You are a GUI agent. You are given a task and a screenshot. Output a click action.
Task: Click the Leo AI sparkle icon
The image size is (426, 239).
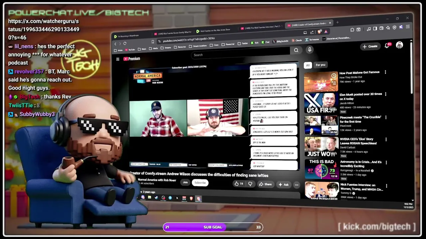tap(388, 28)
